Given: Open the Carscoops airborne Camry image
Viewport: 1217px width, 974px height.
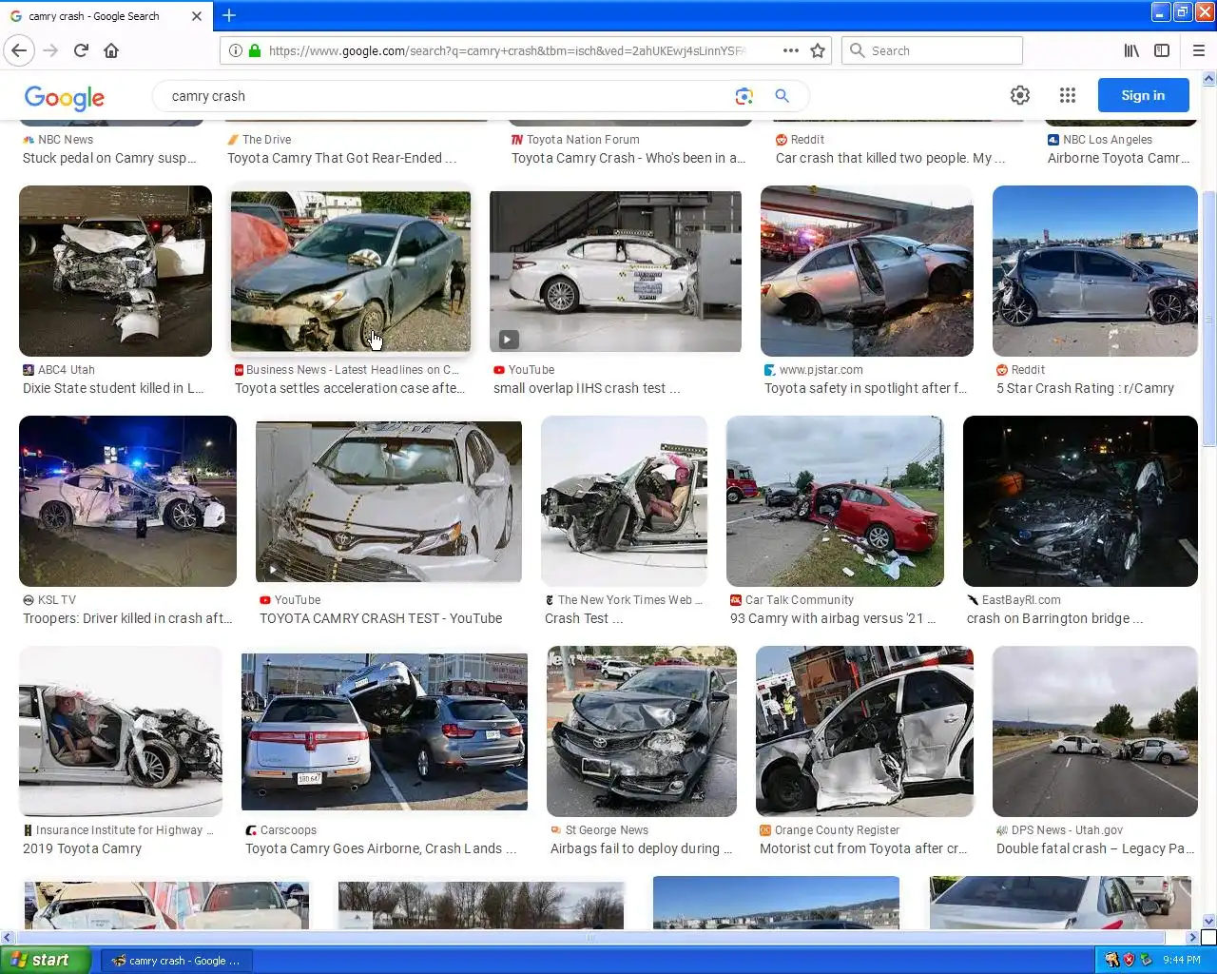Looking at the screenshot, I should (384, 731).
